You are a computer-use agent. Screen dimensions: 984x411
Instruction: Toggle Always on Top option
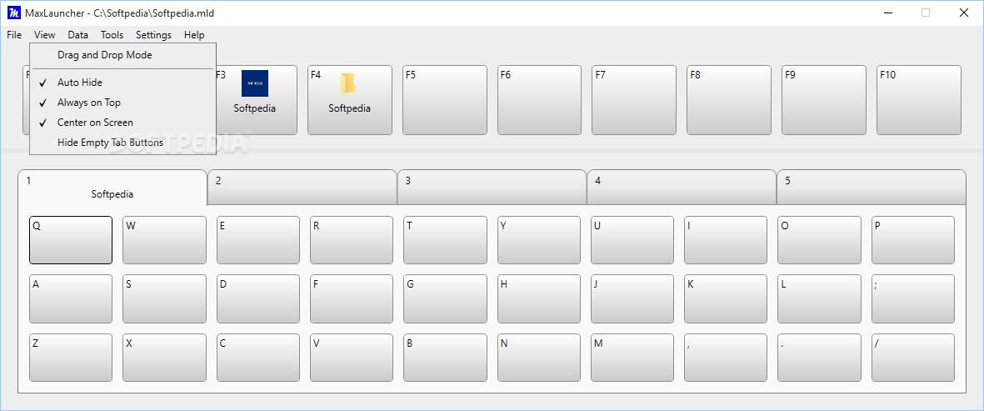coord(122,103)
